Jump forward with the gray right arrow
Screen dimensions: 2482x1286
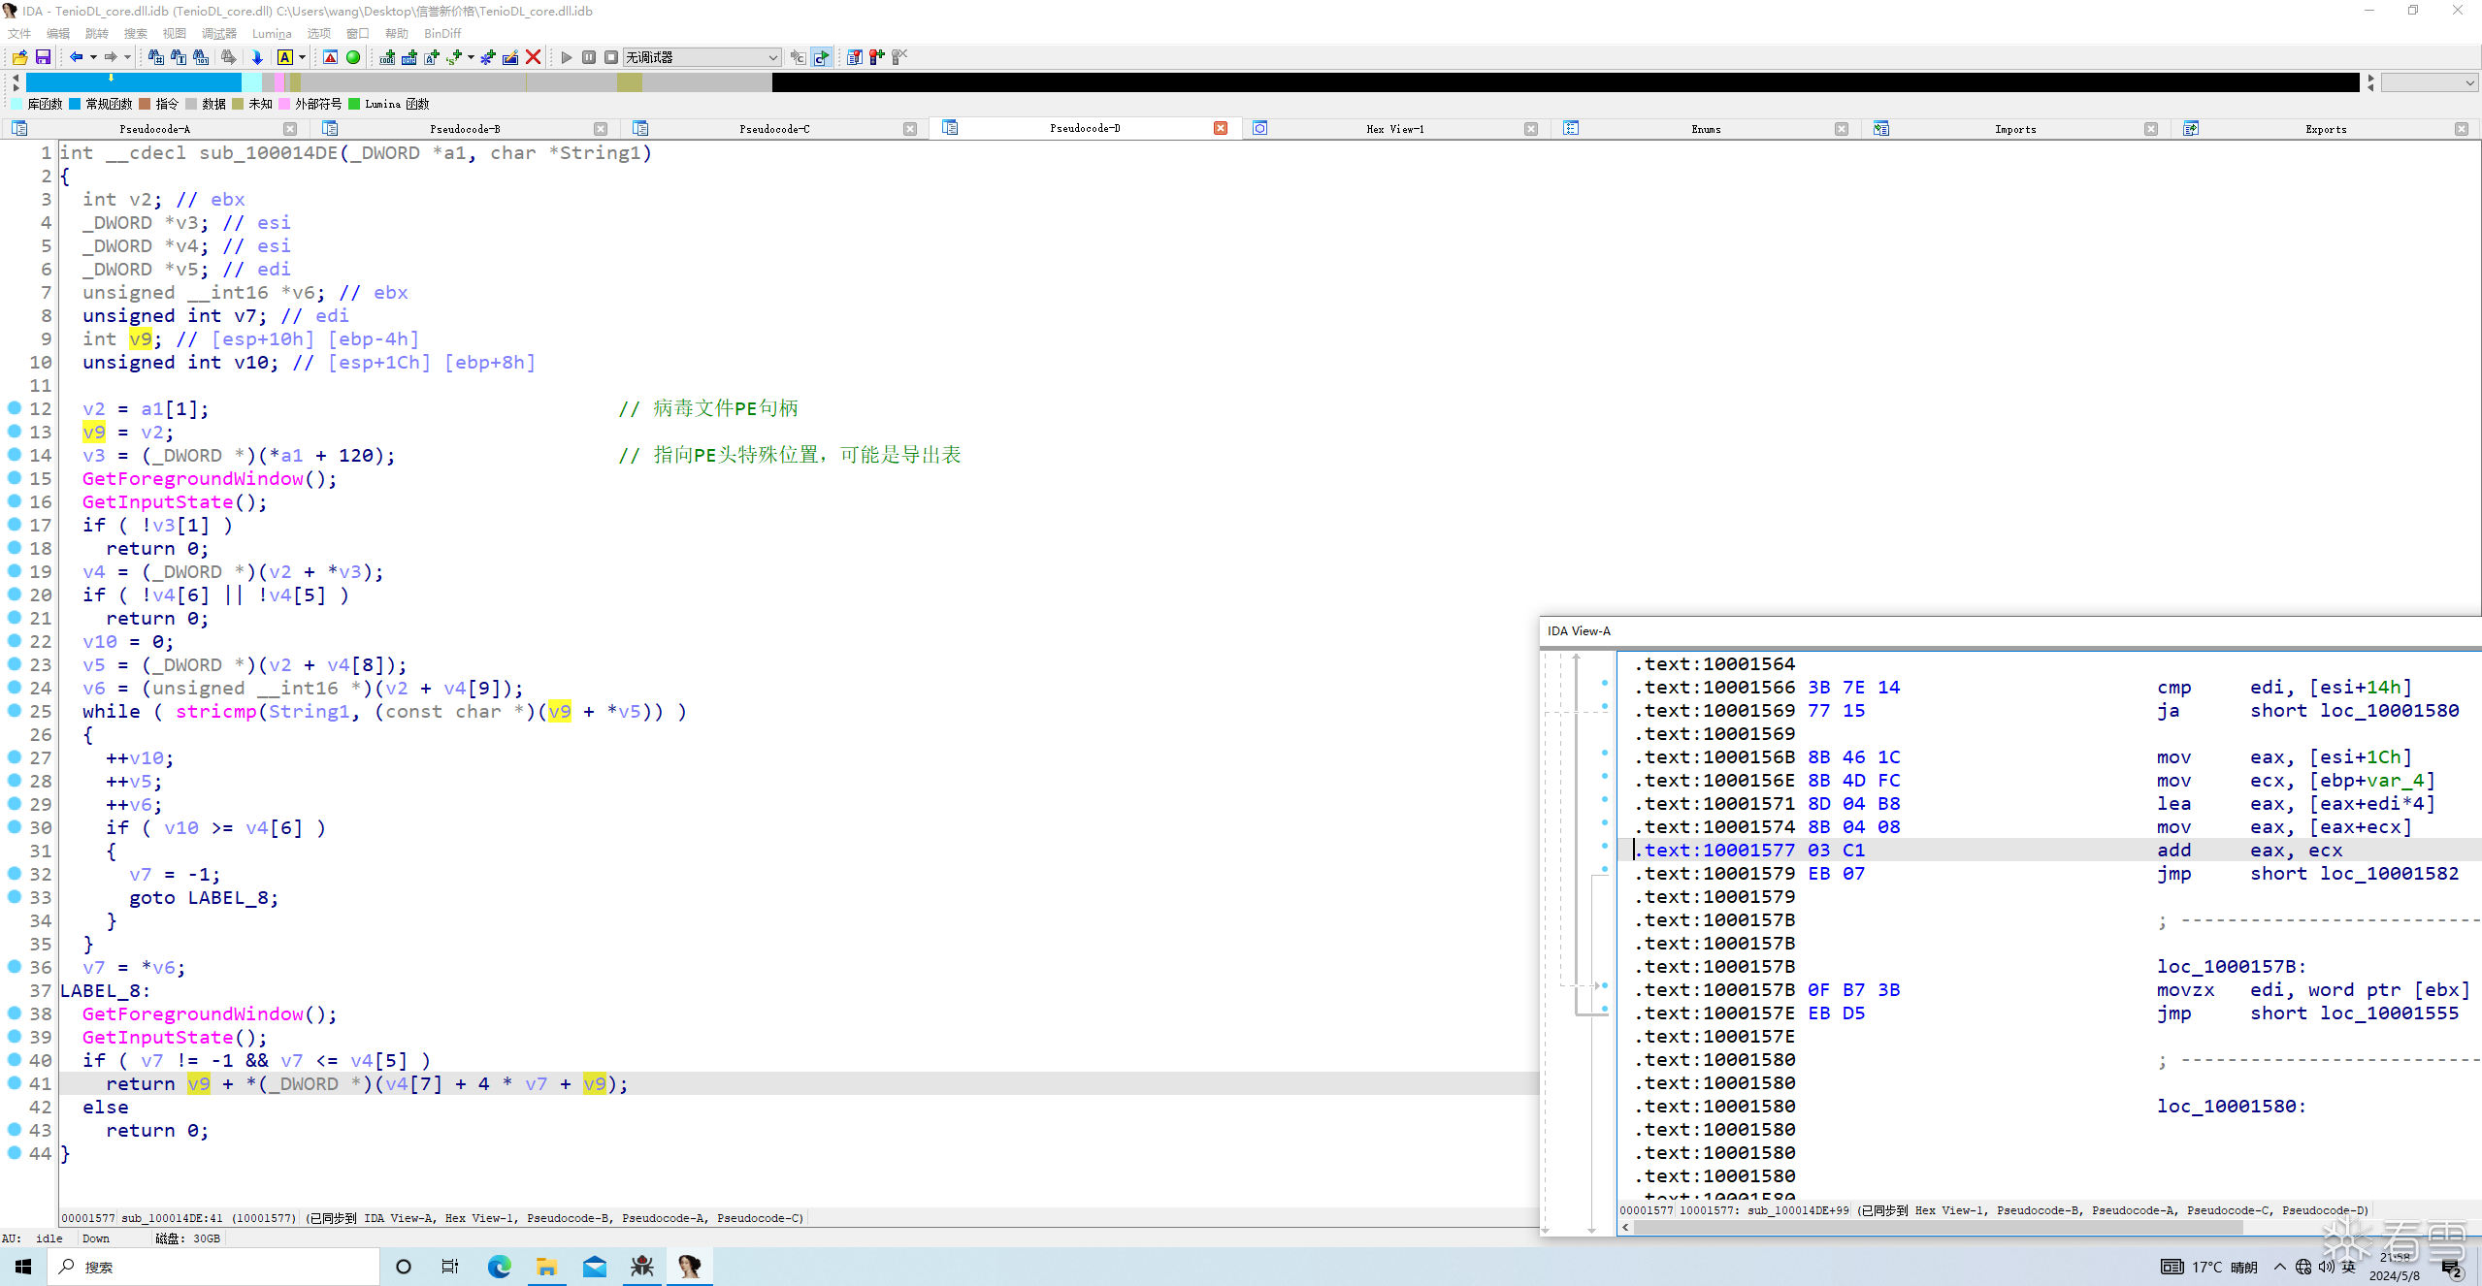click(x=111, y=57)
